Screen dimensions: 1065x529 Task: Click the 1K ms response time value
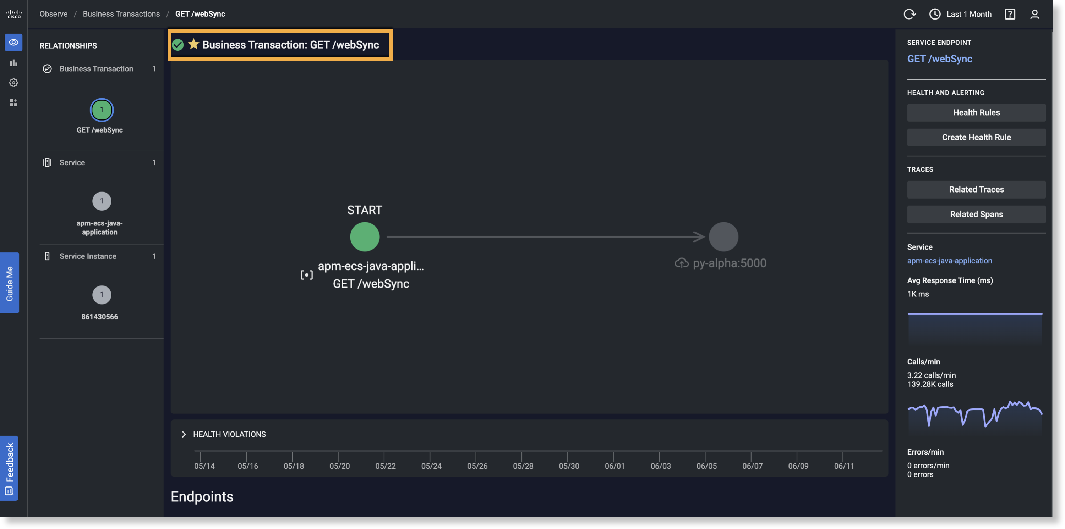coord(918,294)
